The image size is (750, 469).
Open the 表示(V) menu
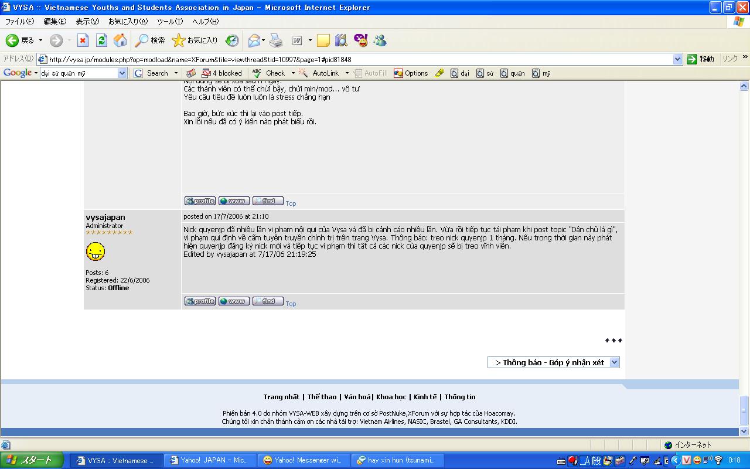(x=87, y=22)
